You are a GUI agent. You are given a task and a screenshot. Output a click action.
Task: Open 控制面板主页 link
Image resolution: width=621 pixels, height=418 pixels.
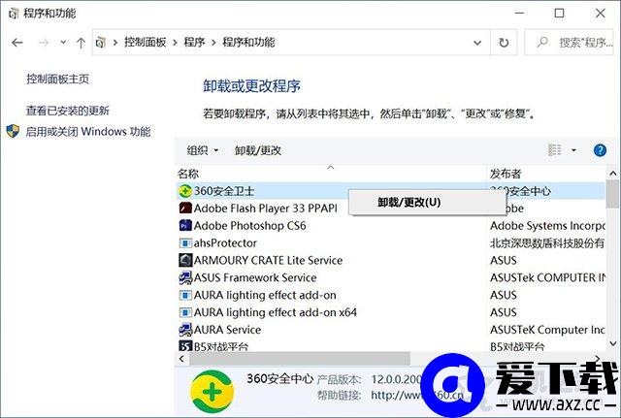[x=58, y=79]
